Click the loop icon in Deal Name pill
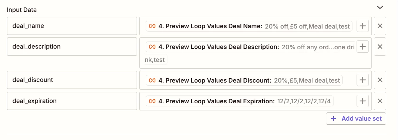Image resolution: width=398 pixels, height=140 pixels. click(x=152, y=26)
